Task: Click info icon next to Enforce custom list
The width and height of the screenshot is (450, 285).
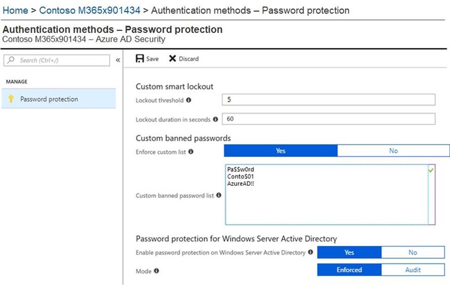Action: (191, 152)
